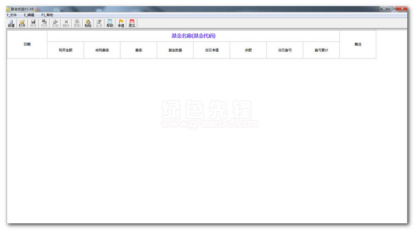Click the 全选 select-all icon
414x230 pixels.
[x=99, y=23]
